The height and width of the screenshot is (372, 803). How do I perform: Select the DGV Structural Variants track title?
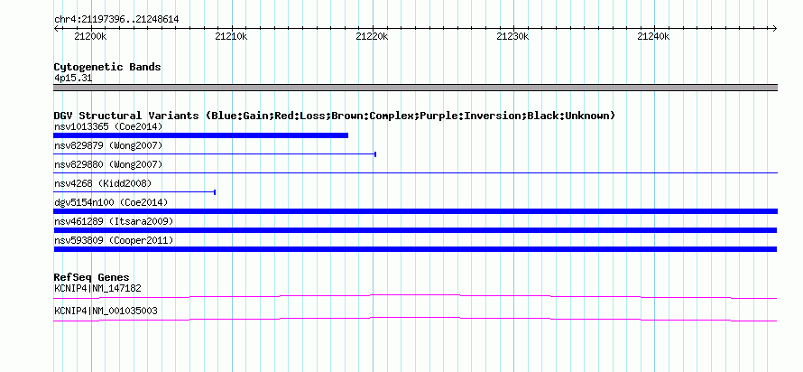point(335,116)
